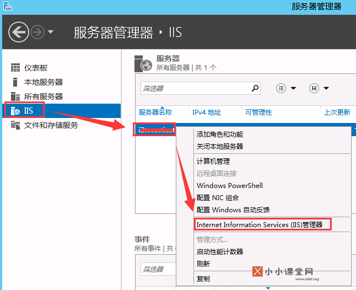
Task: Click the 仪表板 dashboard icon
Action: 15,68
